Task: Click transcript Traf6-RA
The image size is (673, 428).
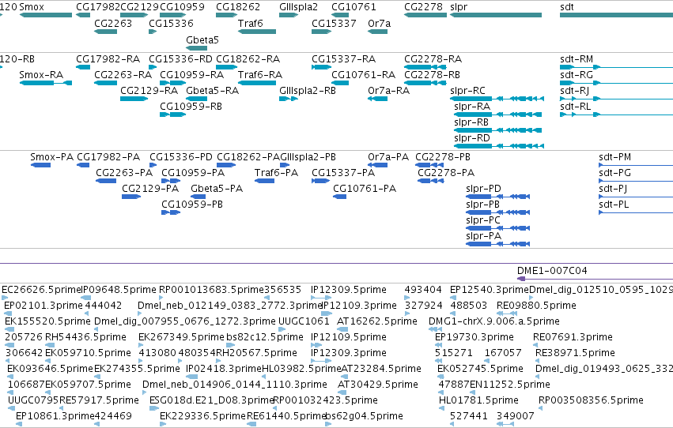Action: [x=257, y=83]
